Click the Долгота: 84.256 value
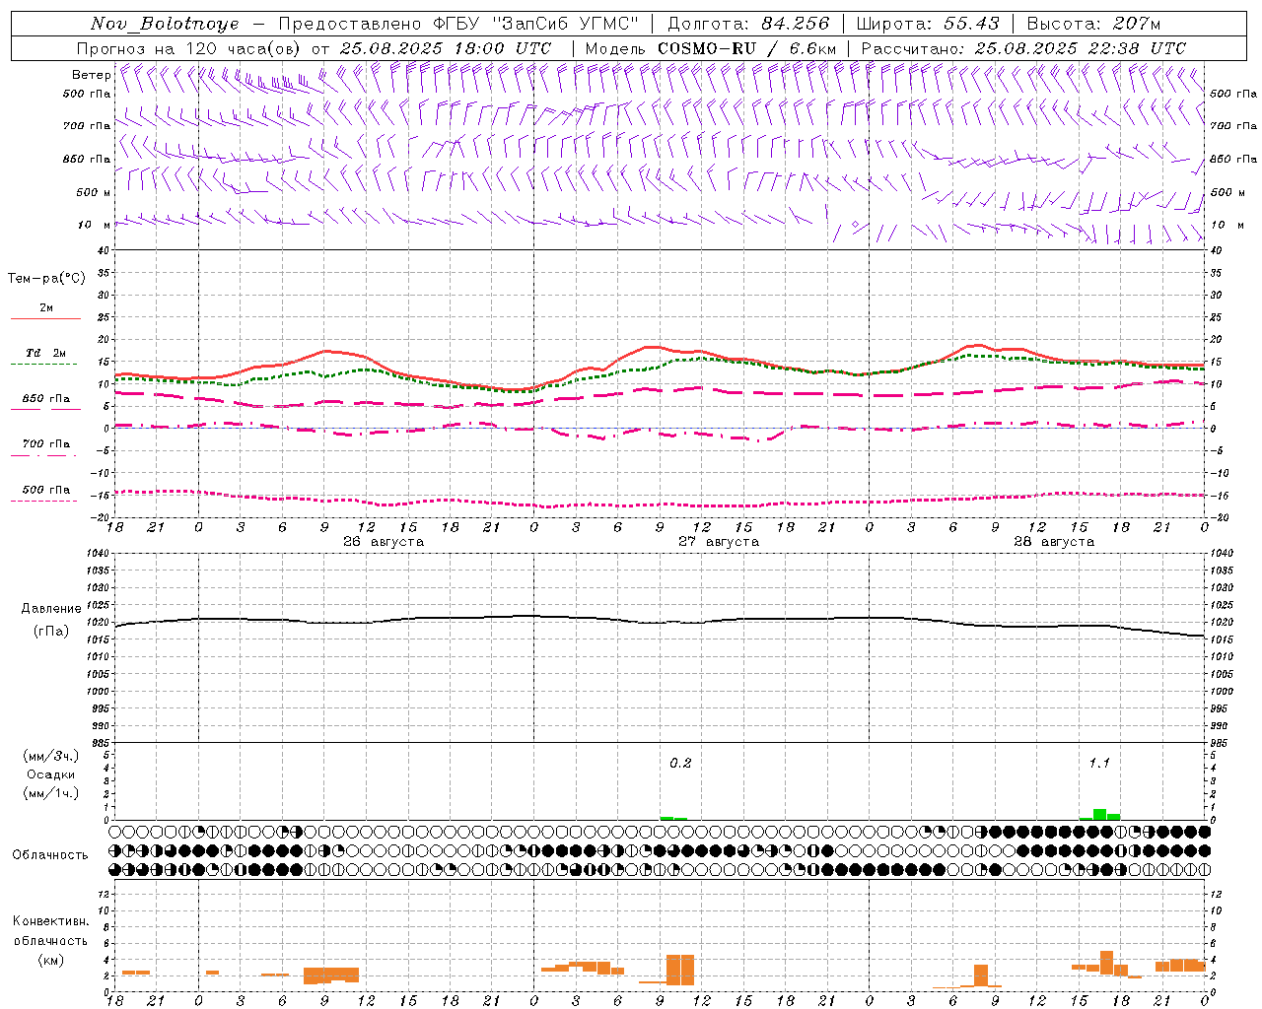The width and height of the screenshot is (1262, 1009). [748, 24]
